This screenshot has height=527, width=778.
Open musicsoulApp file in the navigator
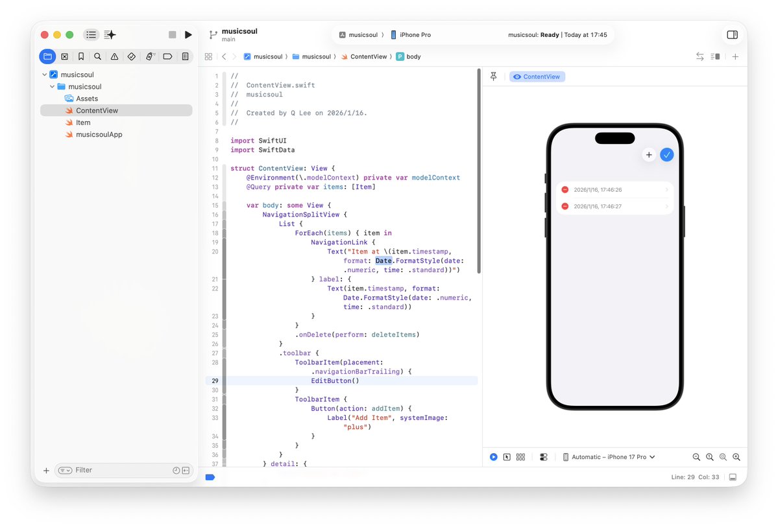click(x=99, y=135)
